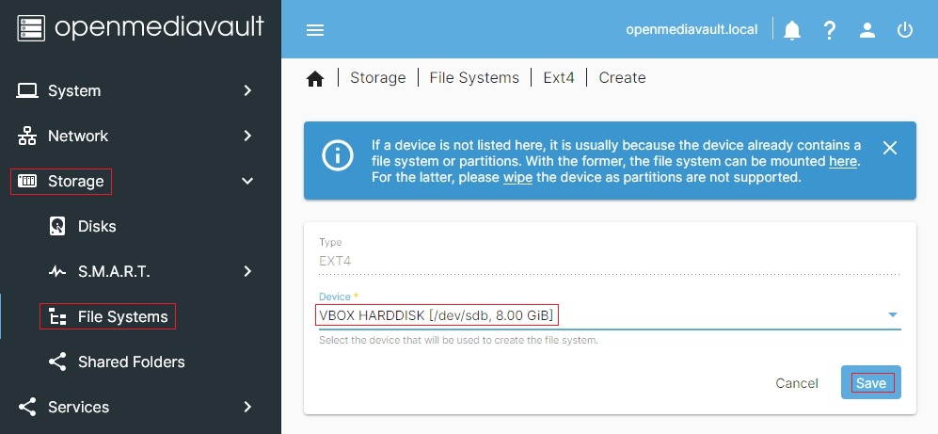This screenshot has height=434, width=938.
Task: Click the Cancel button
Action: coord(797,383)
